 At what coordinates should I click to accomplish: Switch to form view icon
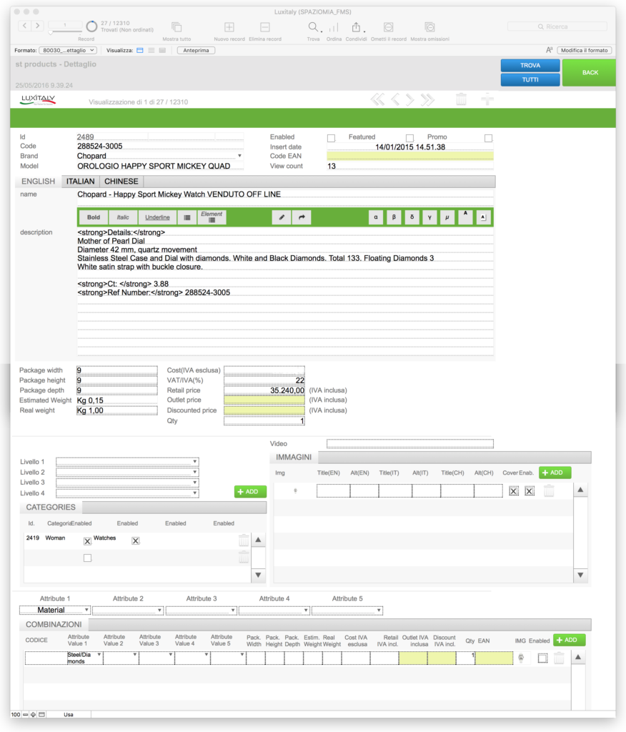pos(140,51)
